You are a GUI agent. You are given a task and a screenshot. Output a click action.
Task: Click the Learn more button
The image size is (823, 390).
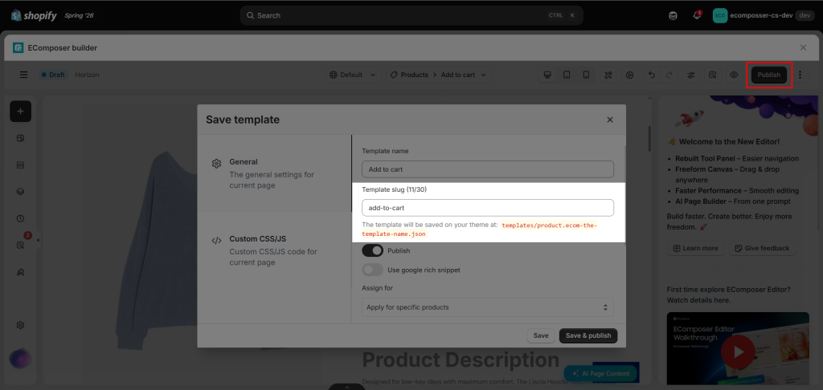tap(695, 248)
